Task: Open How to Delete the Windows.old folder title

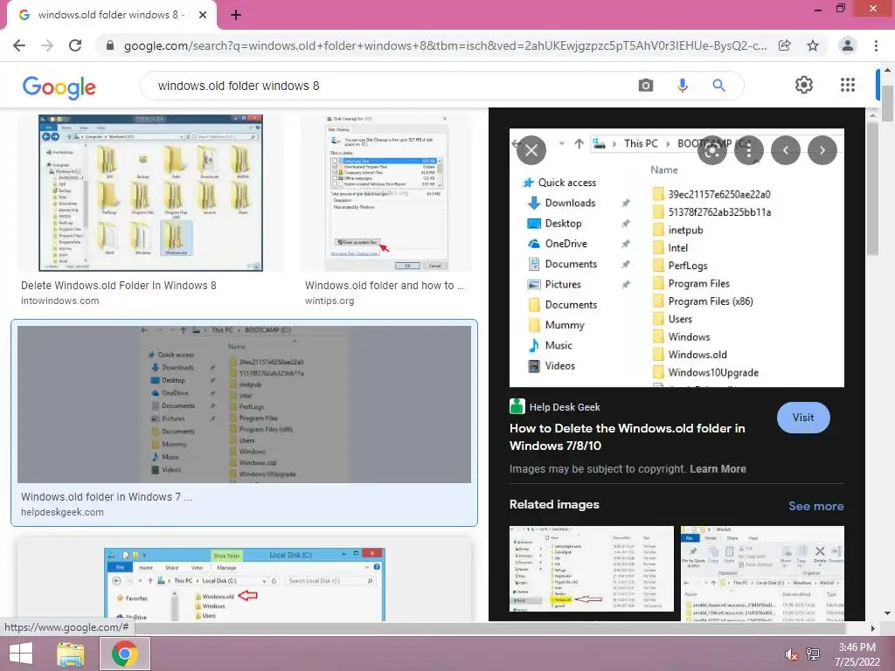Action: 627,437
